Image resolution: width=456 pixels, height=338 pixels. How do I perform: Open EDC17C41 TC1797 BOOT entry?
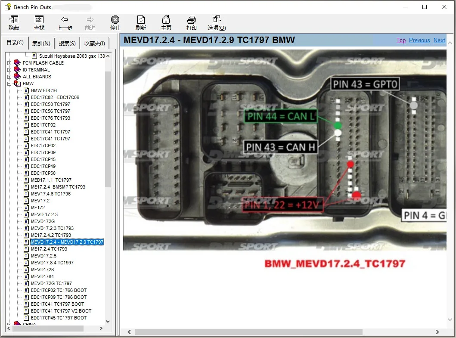point(58,304)
